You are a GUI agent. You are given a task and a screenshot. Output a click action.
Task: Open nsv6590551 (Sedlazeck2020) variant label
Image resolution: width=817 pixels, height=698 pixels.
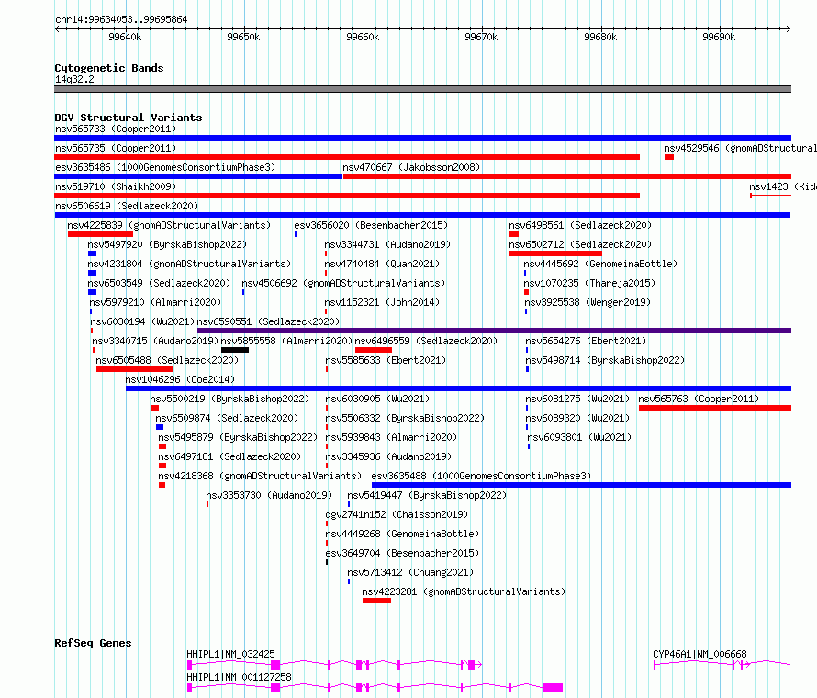coord(268,321)
